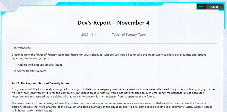Click the Tower of Fantasy Team author
This screenshot has width=227, height=112.
coord(129,35)
